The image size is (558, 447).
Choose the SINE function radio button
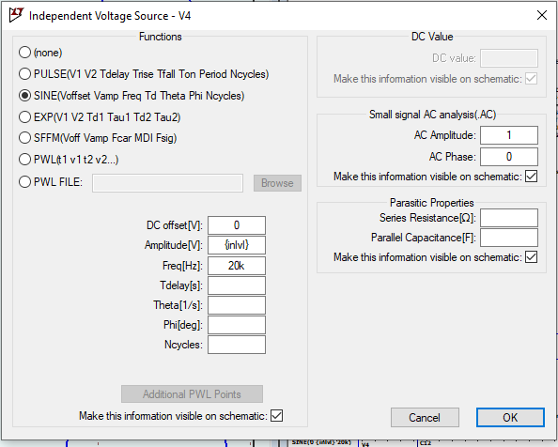(24, 96)
